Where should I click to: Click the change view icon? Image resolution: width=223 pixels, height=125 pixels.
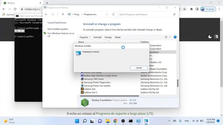point(166,37)
